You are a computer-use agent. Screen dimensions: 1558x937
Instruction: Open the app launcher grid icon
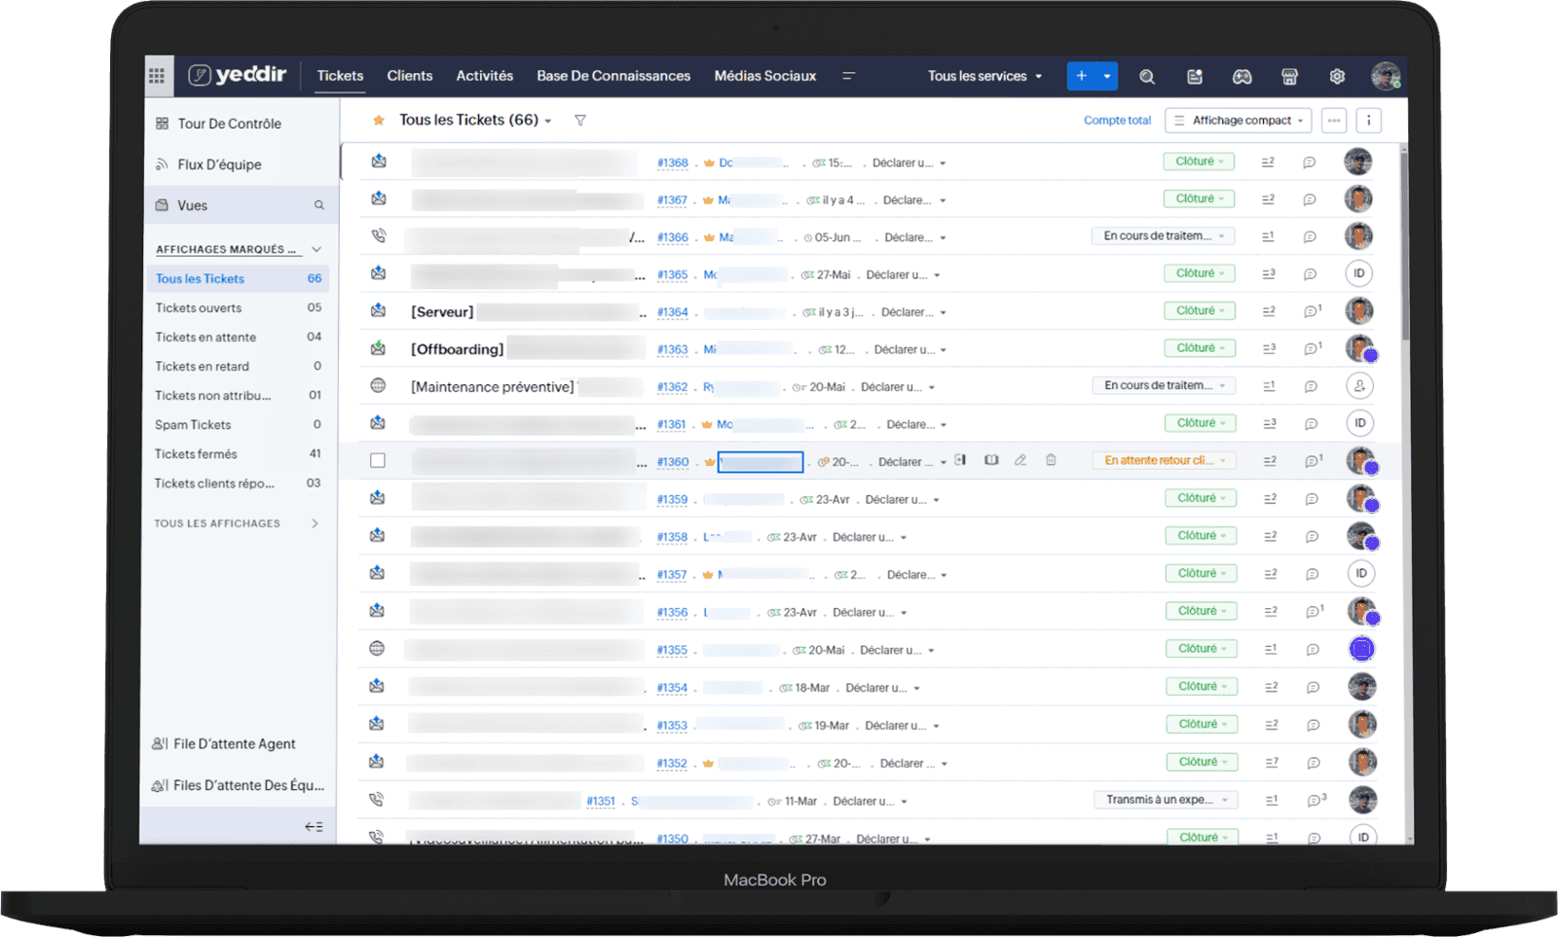pos(157,76)
